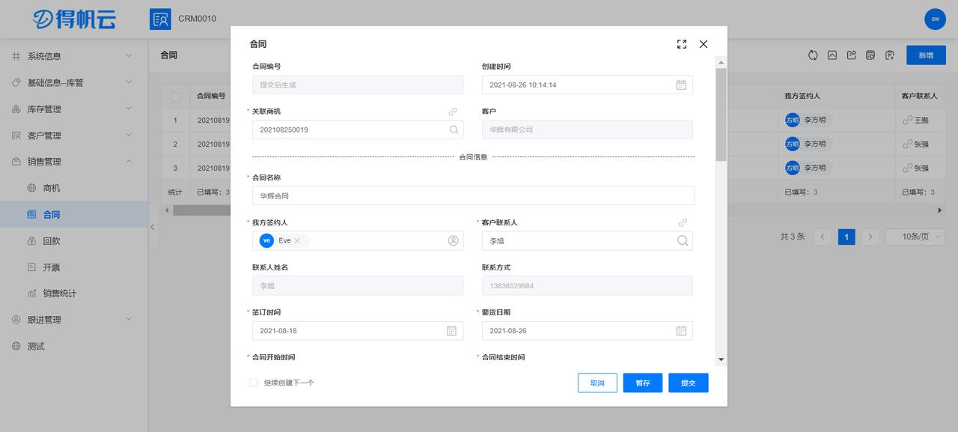Toggle the select-all checkbox in the table header
Viewport: 958px width, 432px height.
(x=177, y=96)
